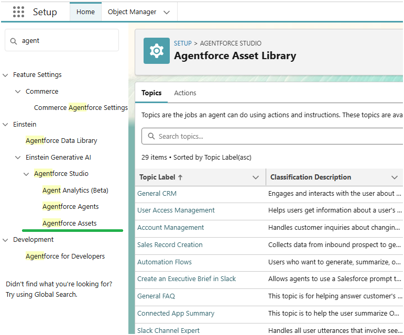Image resolution: width=404 pixels, height=335 pixels.
Task: Open Commerce Agentforce Settings
Action: (x=81, y=107)
